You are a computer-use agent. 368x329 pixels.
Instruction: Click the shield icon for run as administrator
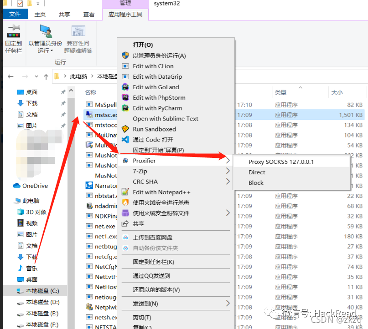pyautogui.click(x=125, y=56)
